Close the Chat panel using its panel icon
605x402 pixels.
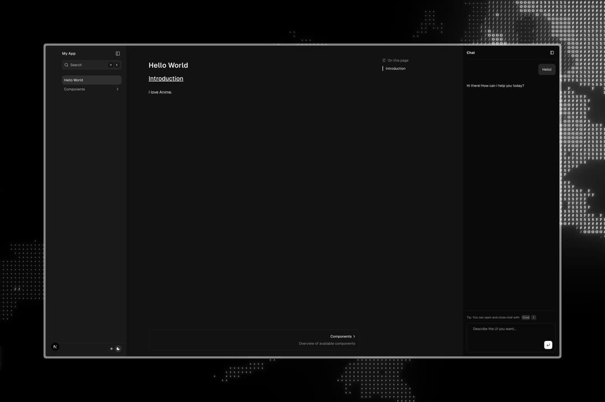tap(552, 53)
